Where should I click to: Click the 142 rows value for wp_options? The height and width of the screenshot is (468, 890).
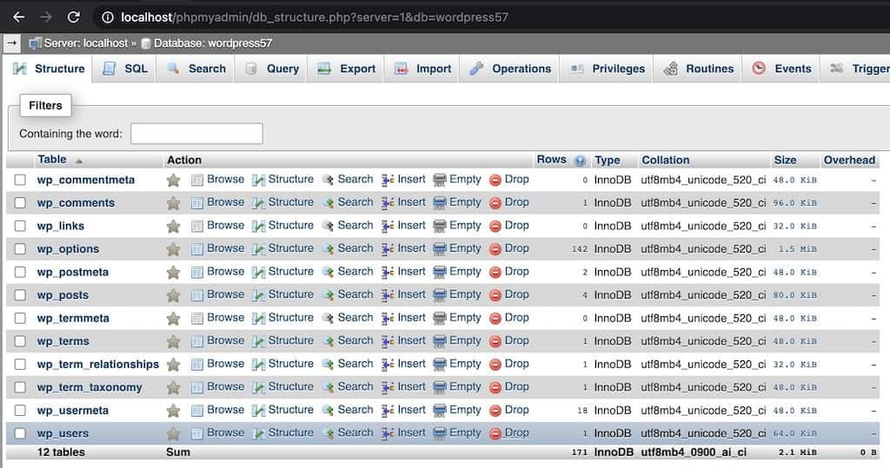pyautogui.click(x=580, y=249)
